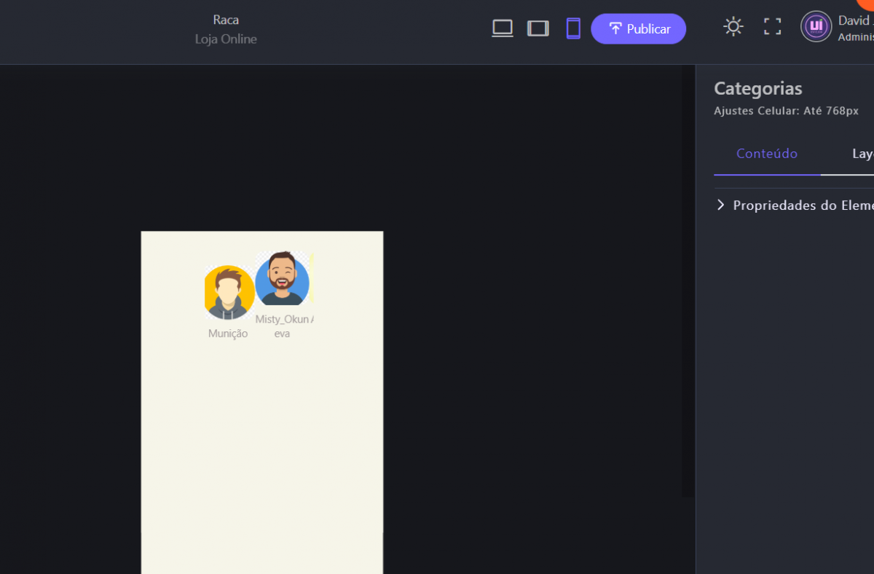Select the Munição category avatar
Viewport: 874px width, 574px height.
pyautogui.click(x=229, y=293)
